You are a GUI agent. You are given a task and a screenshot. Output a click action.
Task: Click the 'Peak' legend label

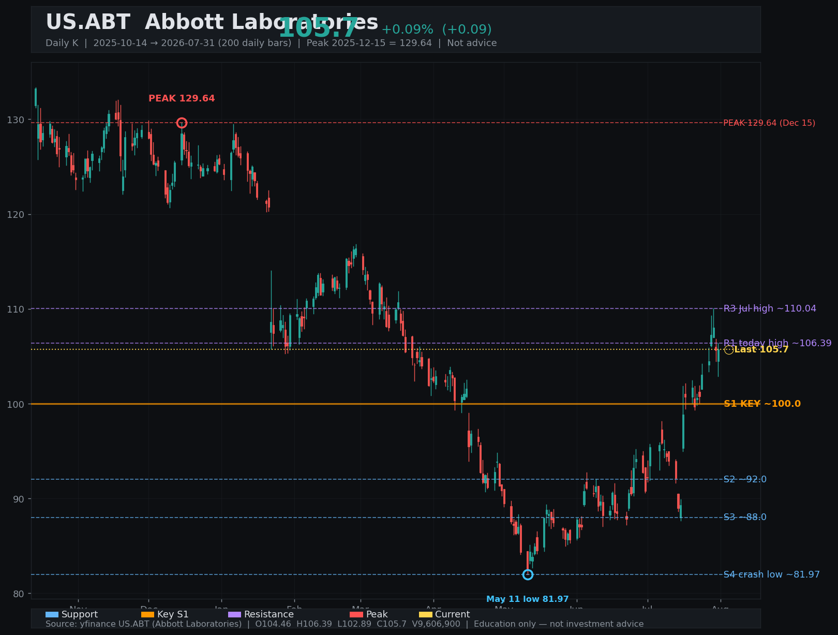point(377,614)
